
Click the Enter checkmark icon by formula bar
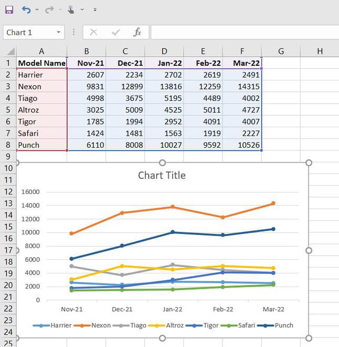pyautogui.click(x=115, y=32)
